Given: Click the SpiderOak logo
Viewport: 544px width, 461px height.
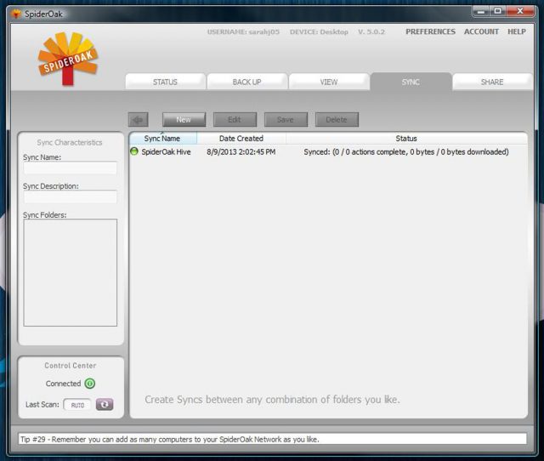Looking at the screenshot, I should point(68,60).
